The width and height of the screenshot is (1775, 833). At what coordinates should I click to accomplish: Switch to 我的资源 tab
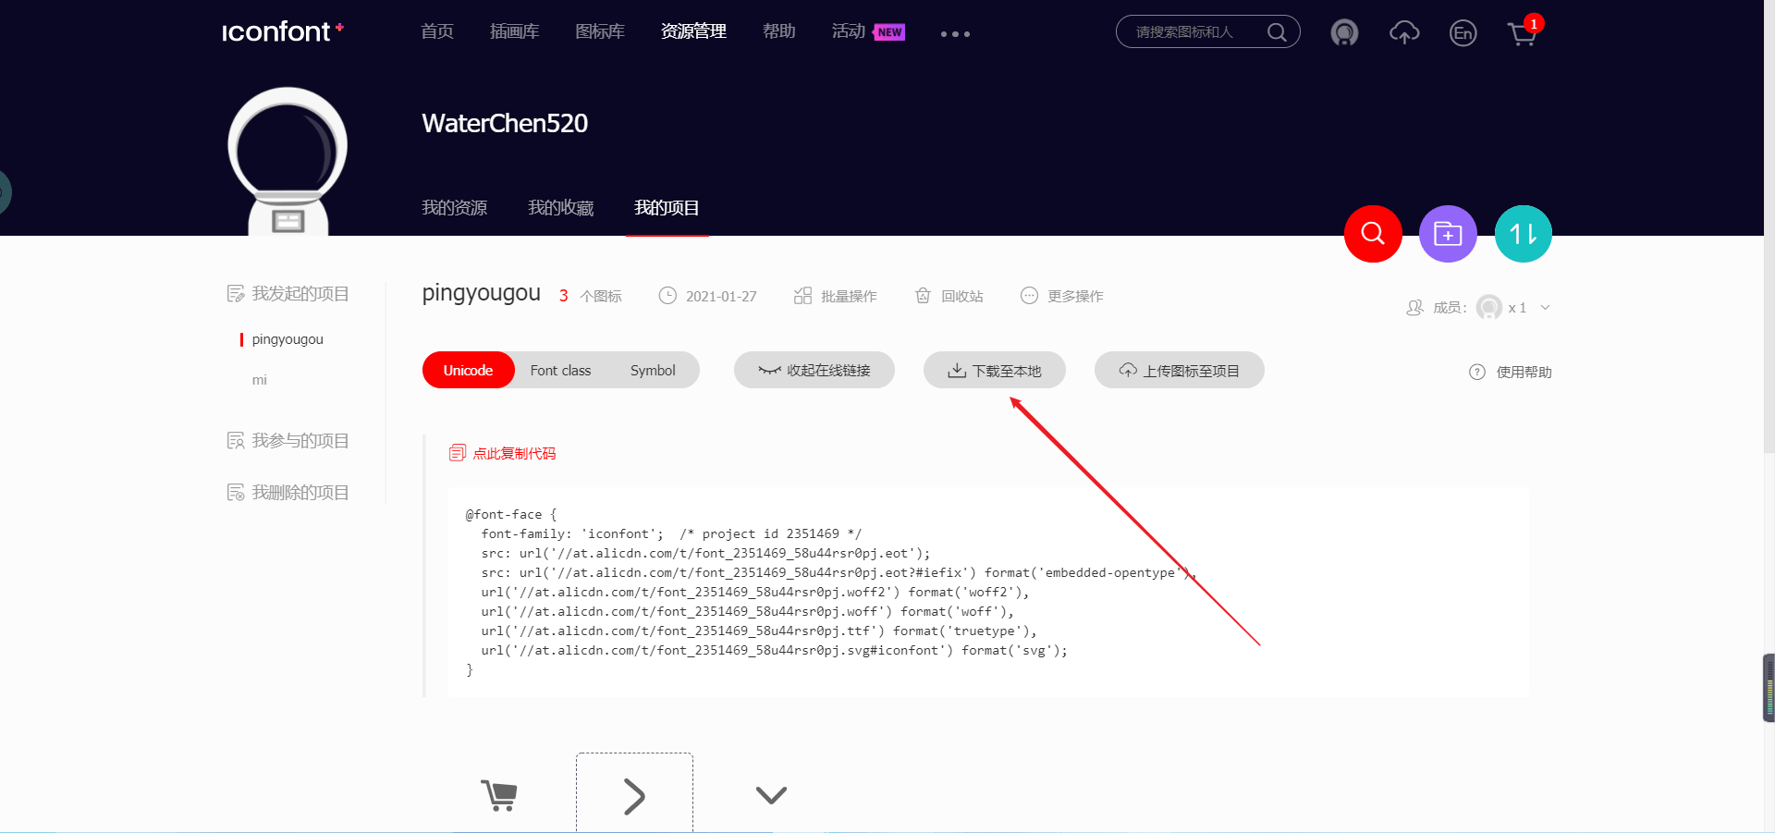click(x=454, y=208)
